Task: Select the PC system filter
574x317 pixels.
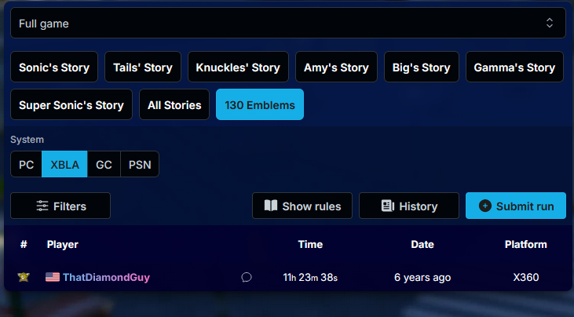Action: click(26, 165)
